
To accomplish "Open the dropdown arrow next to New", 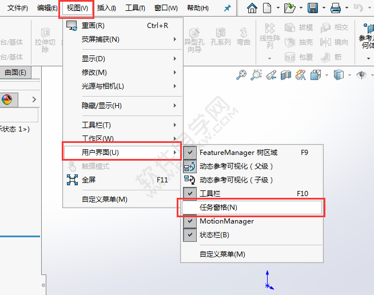I will (278, 8).
